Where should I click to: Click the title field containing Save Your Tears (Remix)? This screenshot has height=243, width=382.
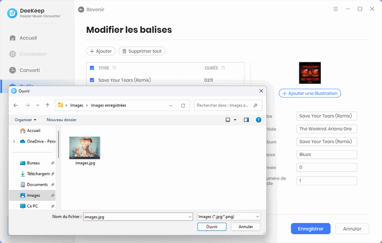pos(327,116)
